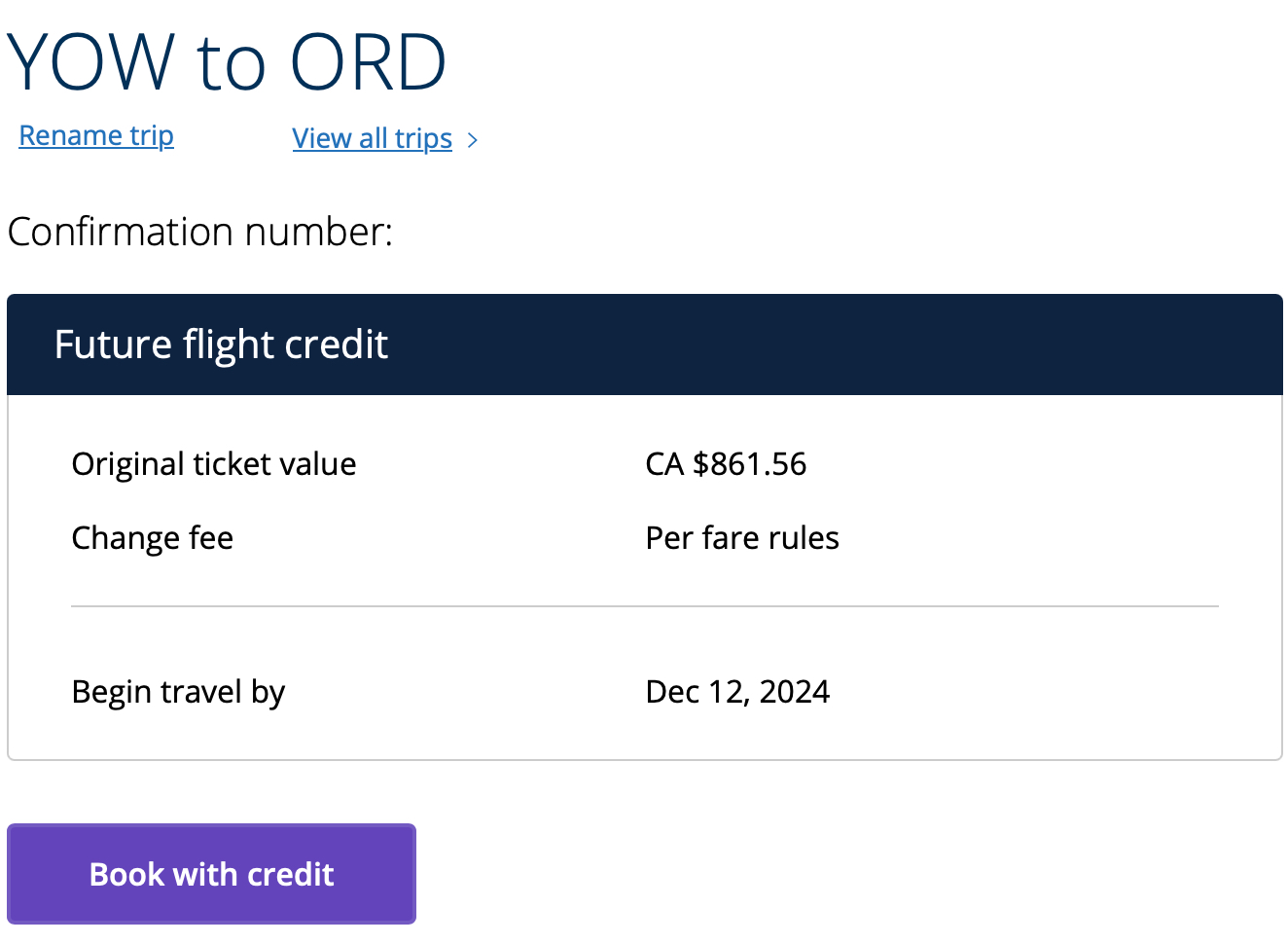Image resolution: width=1288 pixels, height=944 pixels.
Task: Navigate to all trips listing
Action: click(372, 138)
